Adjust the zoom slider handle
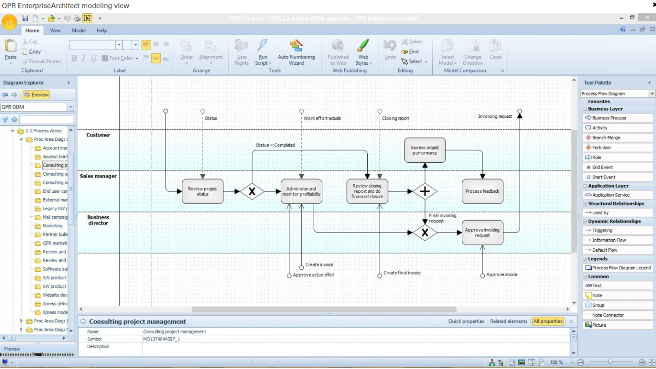Viewport: 656px width, 369px height. pos(610,361)
